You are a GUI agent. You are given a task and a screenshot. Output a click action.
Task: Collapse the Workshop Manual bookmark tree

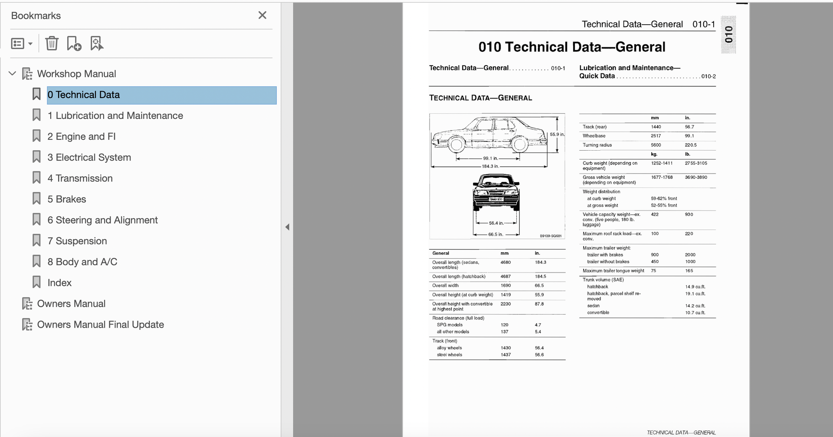pos(13,74)
